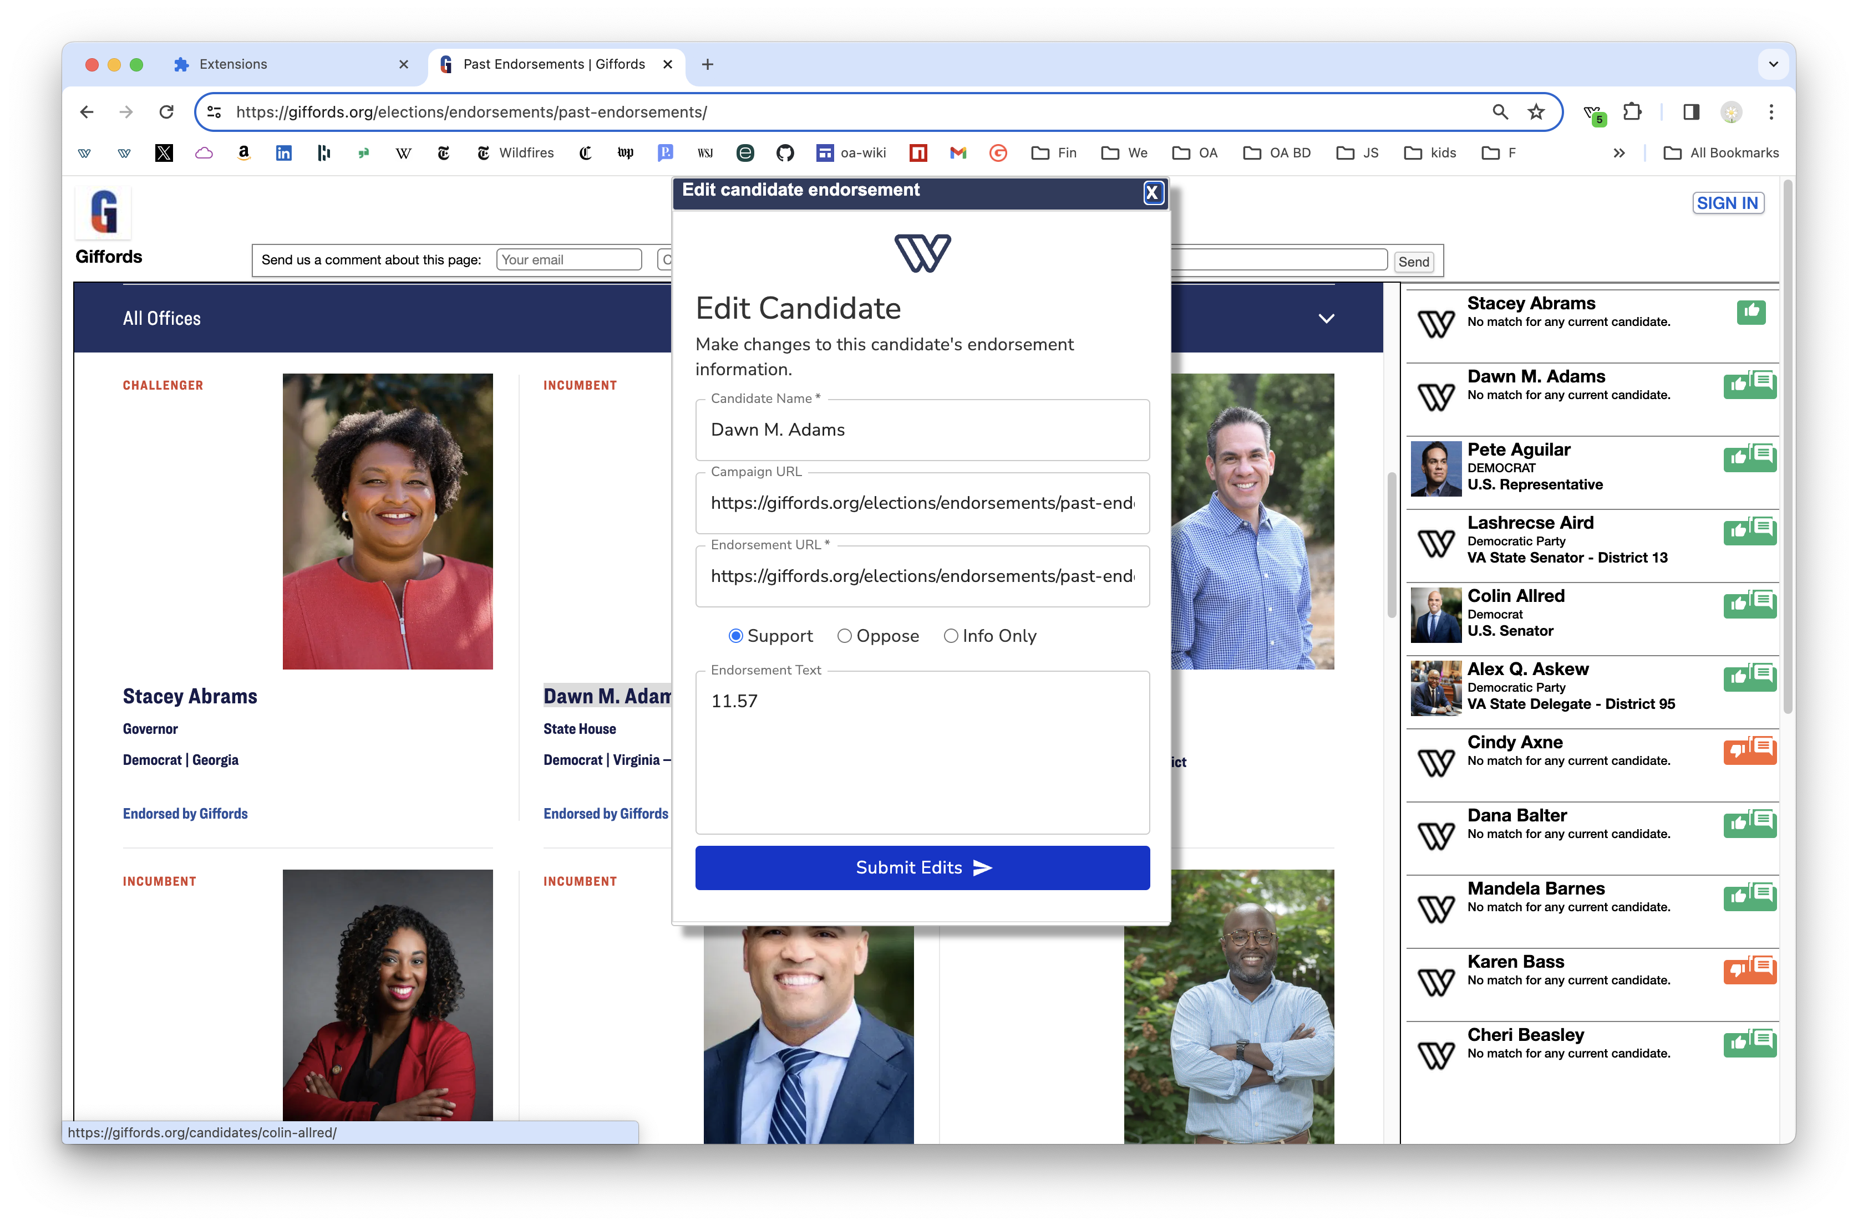Click Stacey Abrams thumbs-up support icon

click(x=1751, y=312)
